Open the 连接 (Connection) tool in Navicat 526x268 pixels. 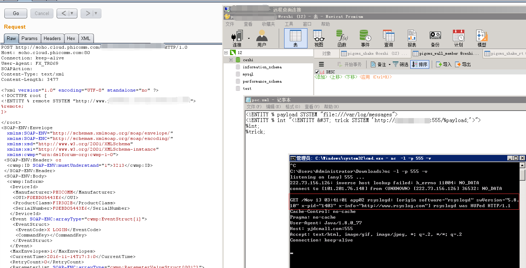point(237,39)
